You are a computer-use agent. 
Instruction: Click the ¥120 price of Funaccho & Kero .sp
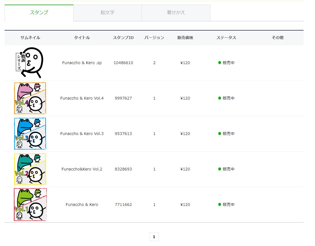point(185,63)
